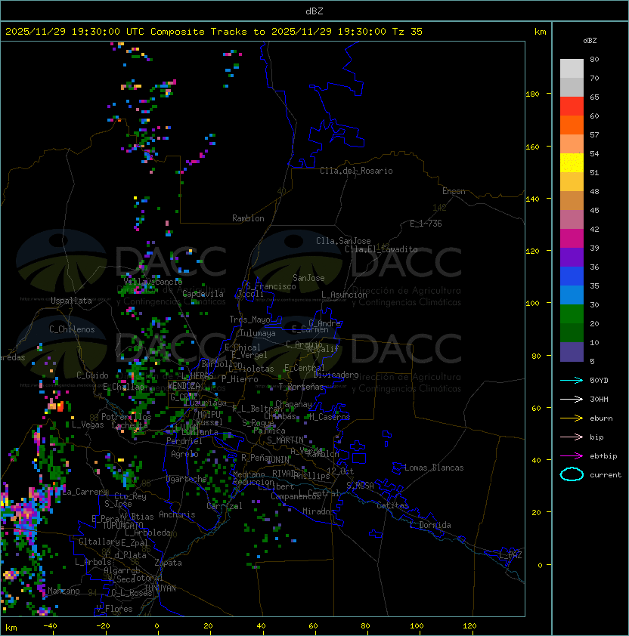
Task: Click the 'Uspallata' map label
Action: click(71, 301)
